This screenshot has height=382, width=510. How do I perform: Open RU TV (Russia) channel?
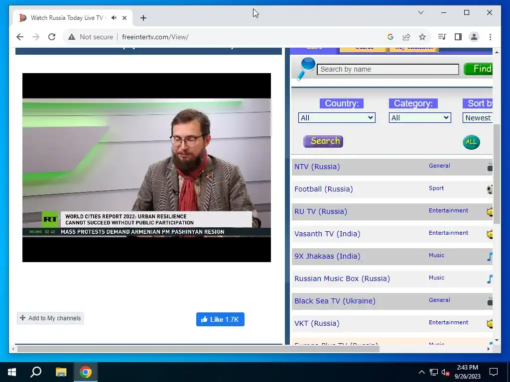(321, 211)
